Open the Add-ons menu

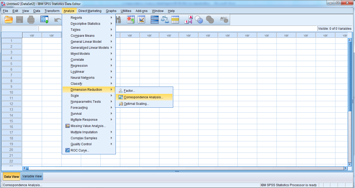[x=142, y=11]
